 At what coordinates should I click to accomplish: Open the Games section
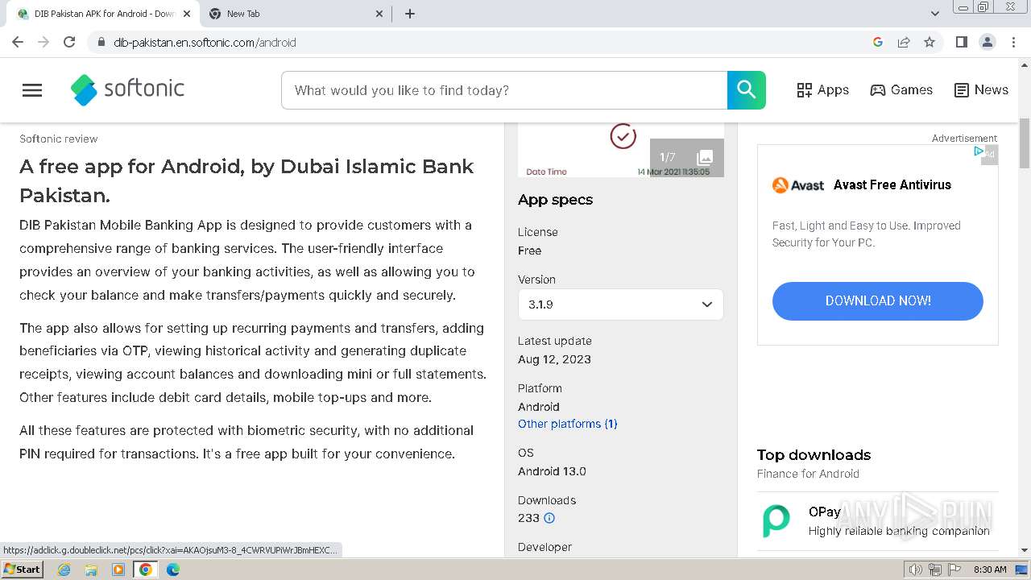point(901,90)
